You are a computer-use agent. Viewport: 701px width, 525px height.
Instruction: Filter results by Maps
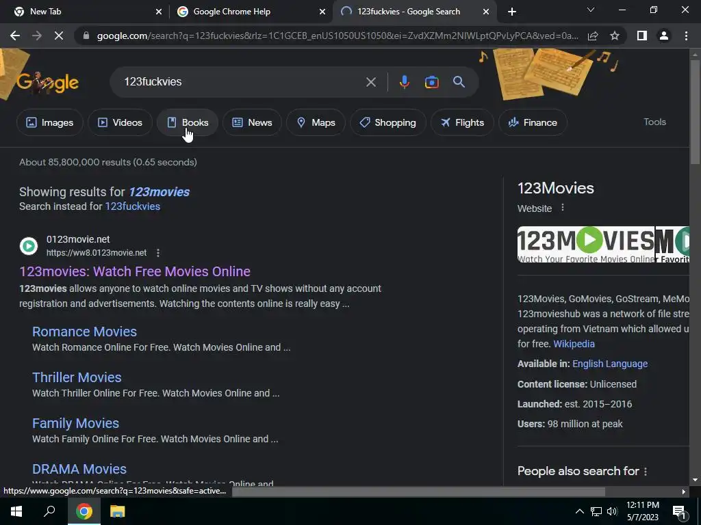pyautogui.click(x=316, y=122)
